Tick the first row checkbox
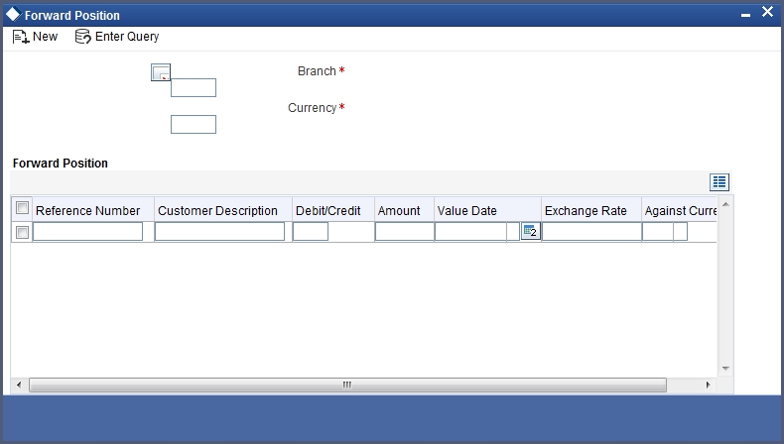The height and width of the screenshot is (444, 784). [x=22, y=232]
